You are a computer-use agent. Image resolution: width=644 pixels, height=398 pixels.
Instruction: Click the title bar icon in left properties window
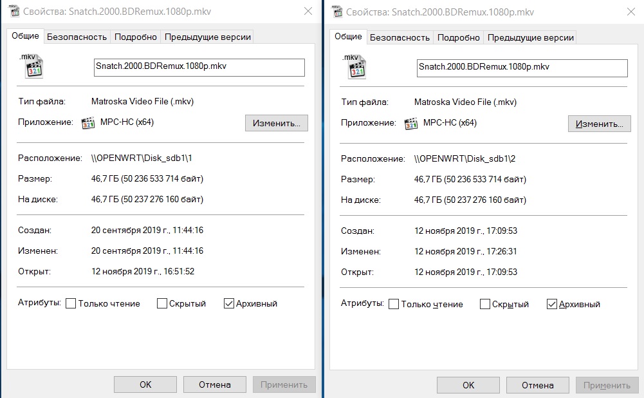coord(14,11)
